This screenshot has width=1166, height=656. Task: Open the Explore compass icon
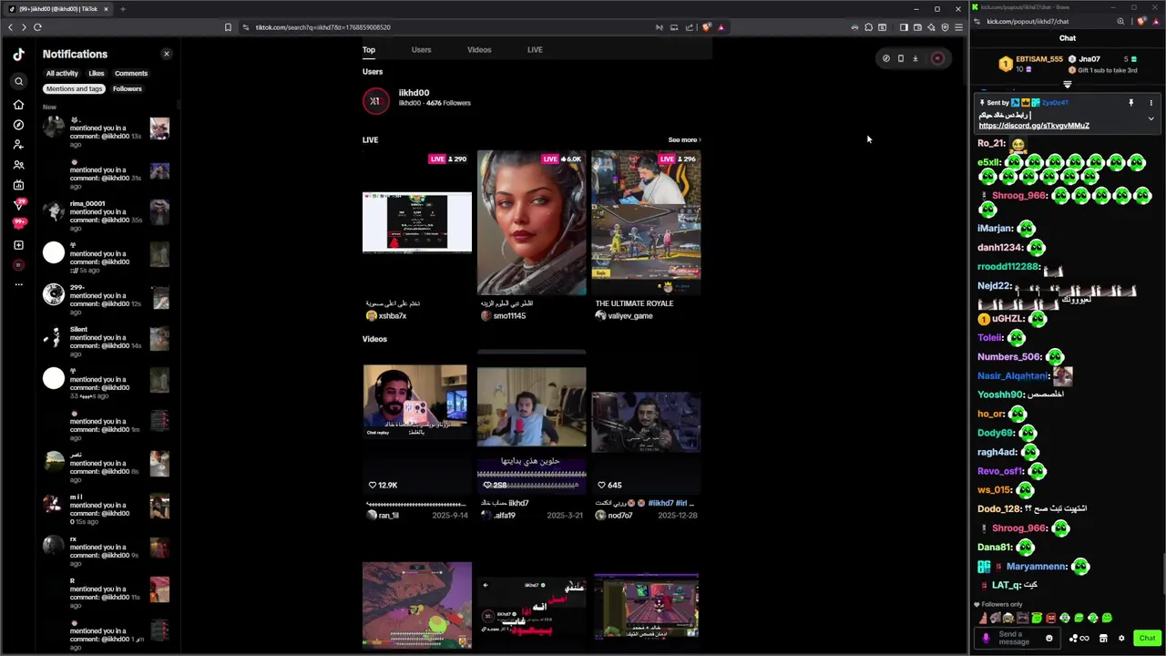(x=18, y=125)
